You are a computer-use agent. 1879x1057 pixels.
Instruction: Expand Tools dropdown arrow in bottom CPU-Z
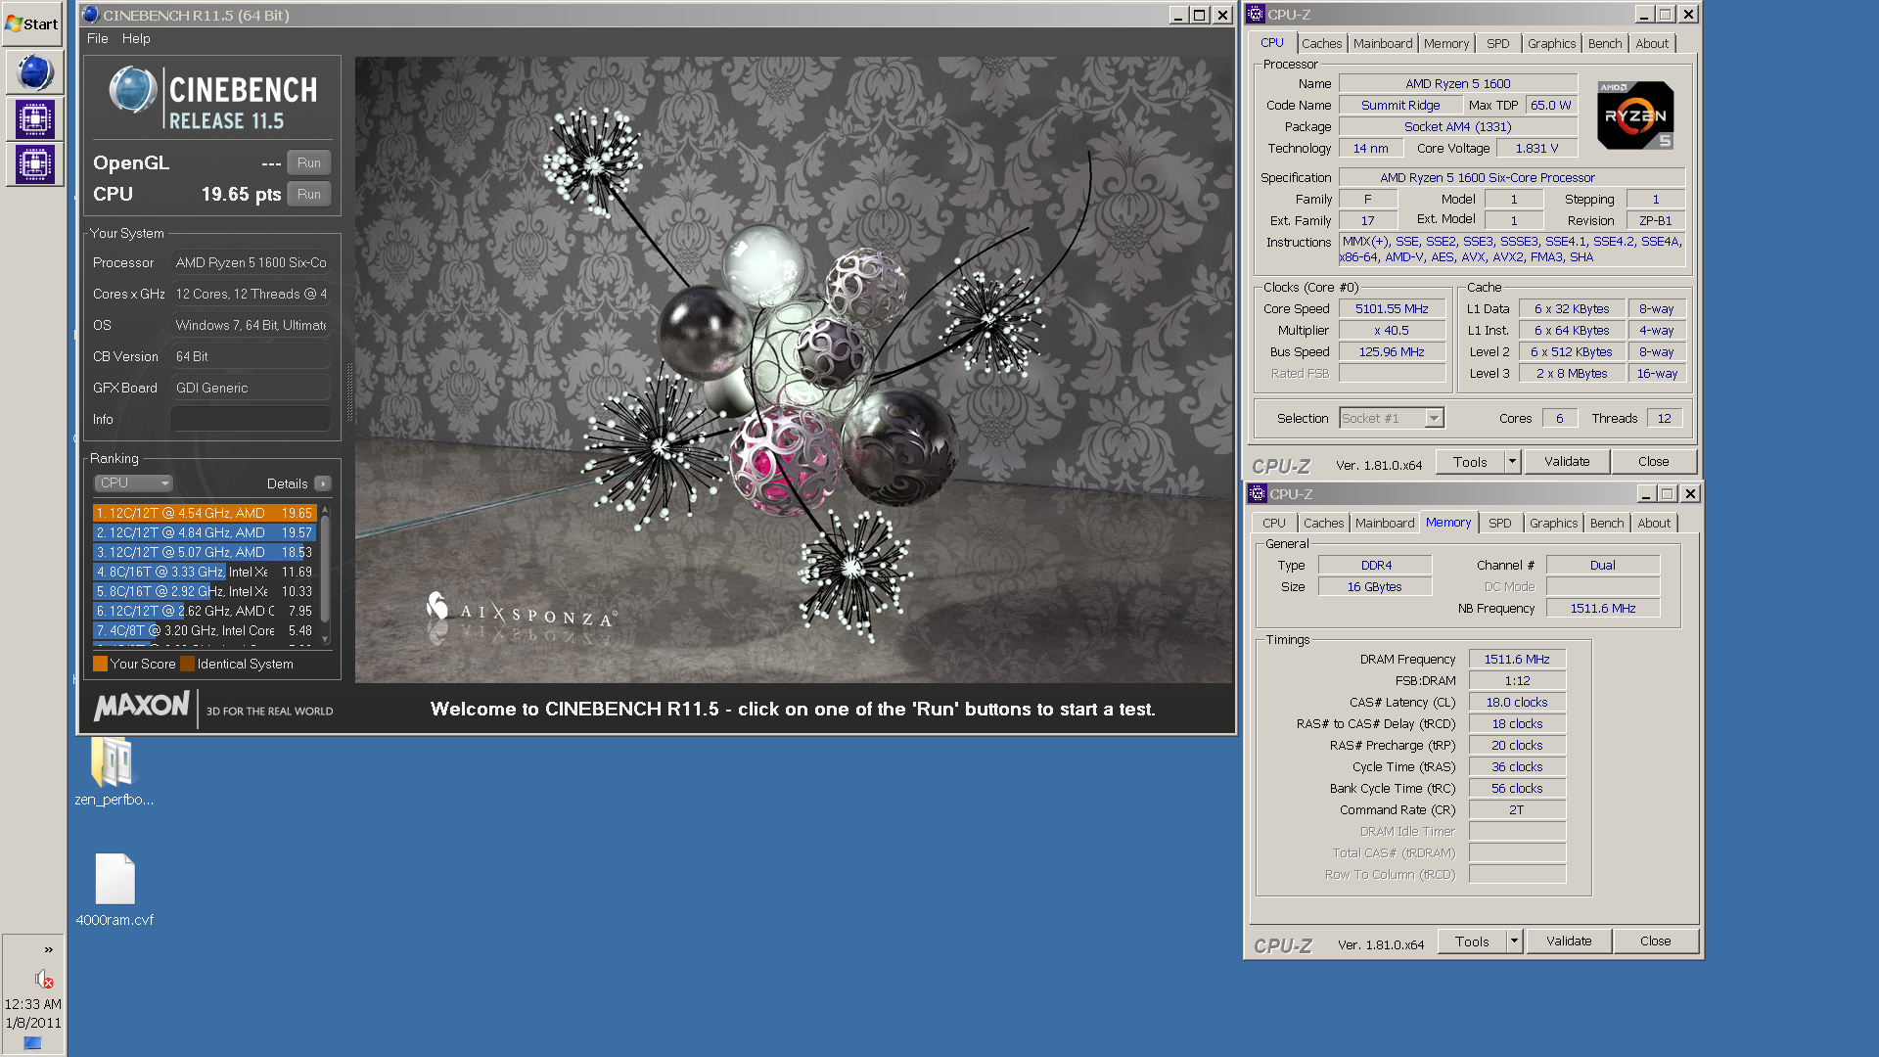click(1514, 942)
